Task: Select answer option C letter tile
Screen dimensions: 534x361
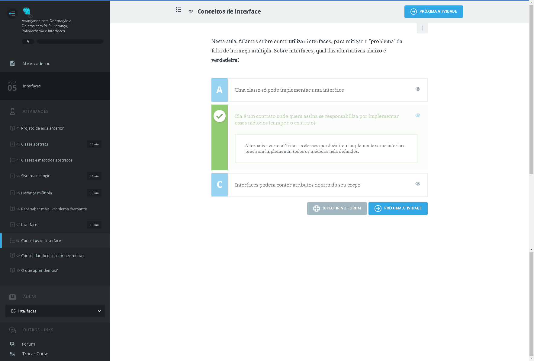Action: pyautogui.click(x=220, y=185)
